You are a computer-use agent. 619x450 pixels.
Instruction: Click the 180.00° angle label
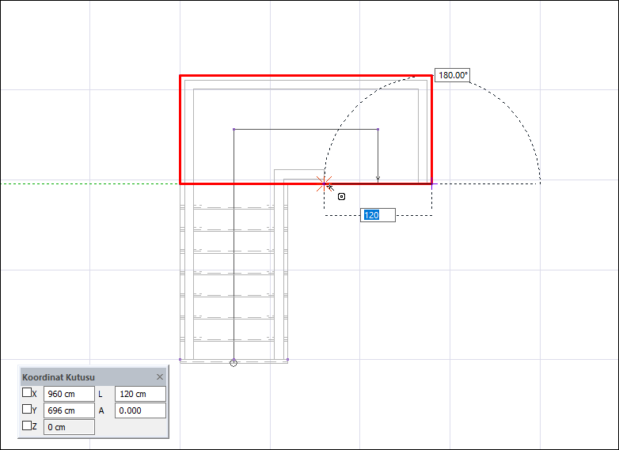click(453, 75)
